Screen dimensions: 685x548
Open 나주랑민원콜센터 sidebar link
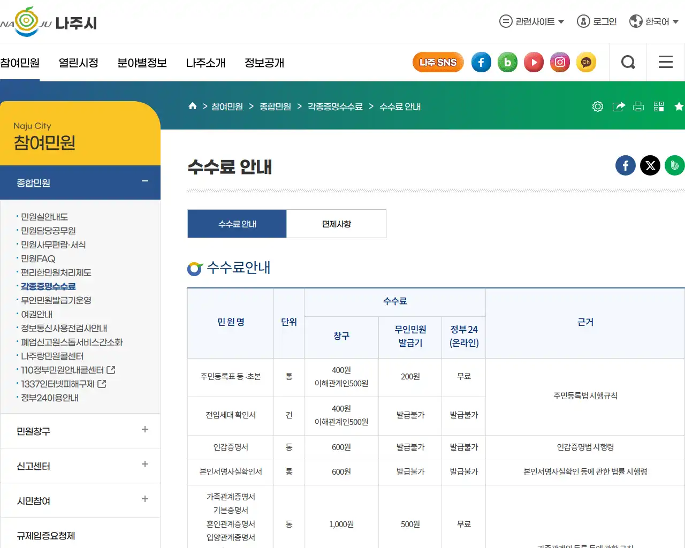pos(52,356)
